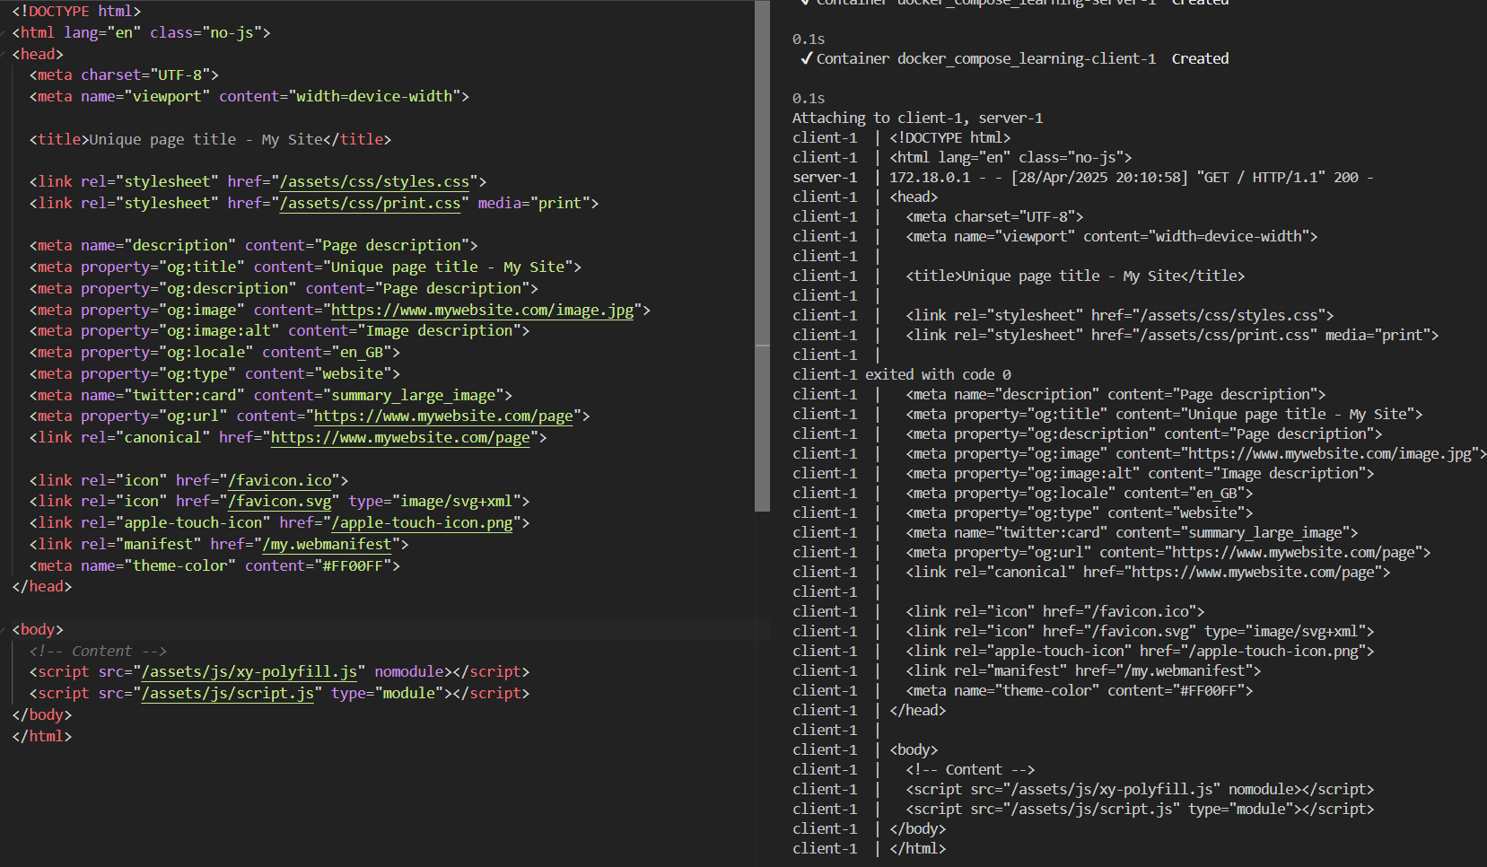
Task: Click the 'Created' status after learning-client-1
Action: pyautogui.click(x=1200, y=59)
